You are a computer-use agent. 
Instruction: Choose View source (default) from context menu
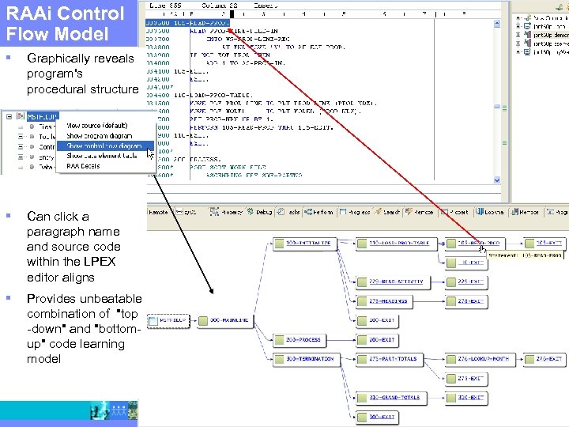coord(97,126)
